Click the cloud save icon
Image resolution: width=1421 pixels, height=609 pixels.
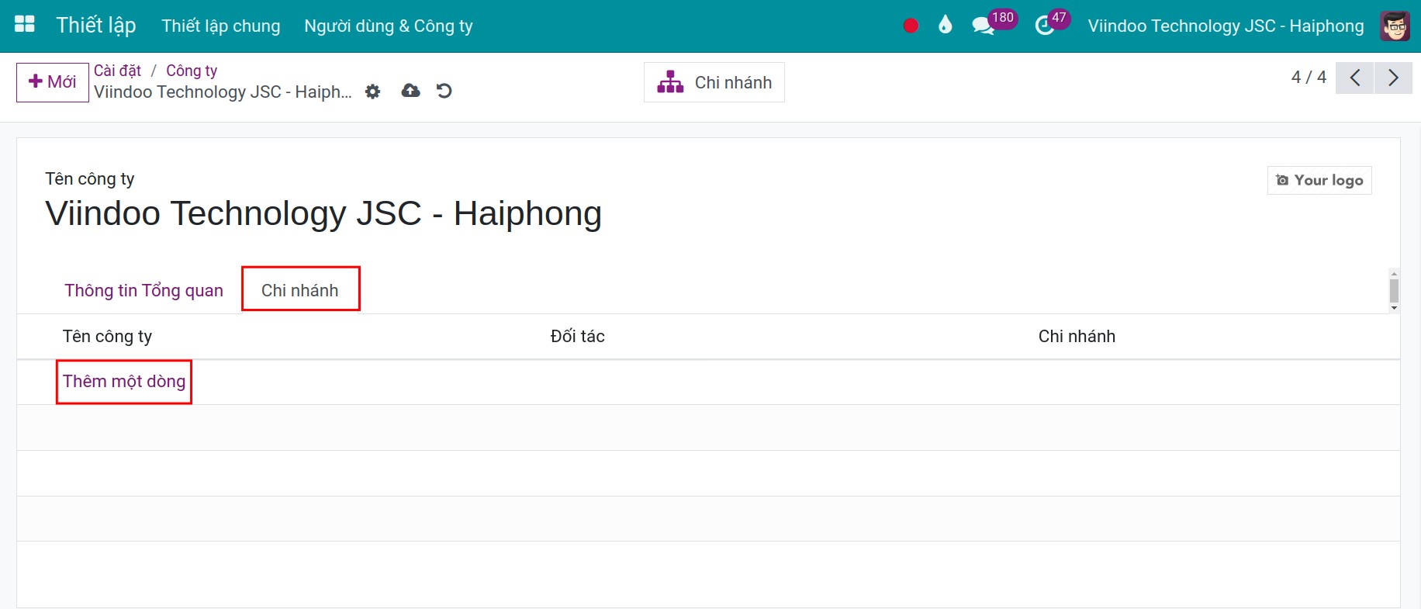pyautogui.click(x=410, y=91)
